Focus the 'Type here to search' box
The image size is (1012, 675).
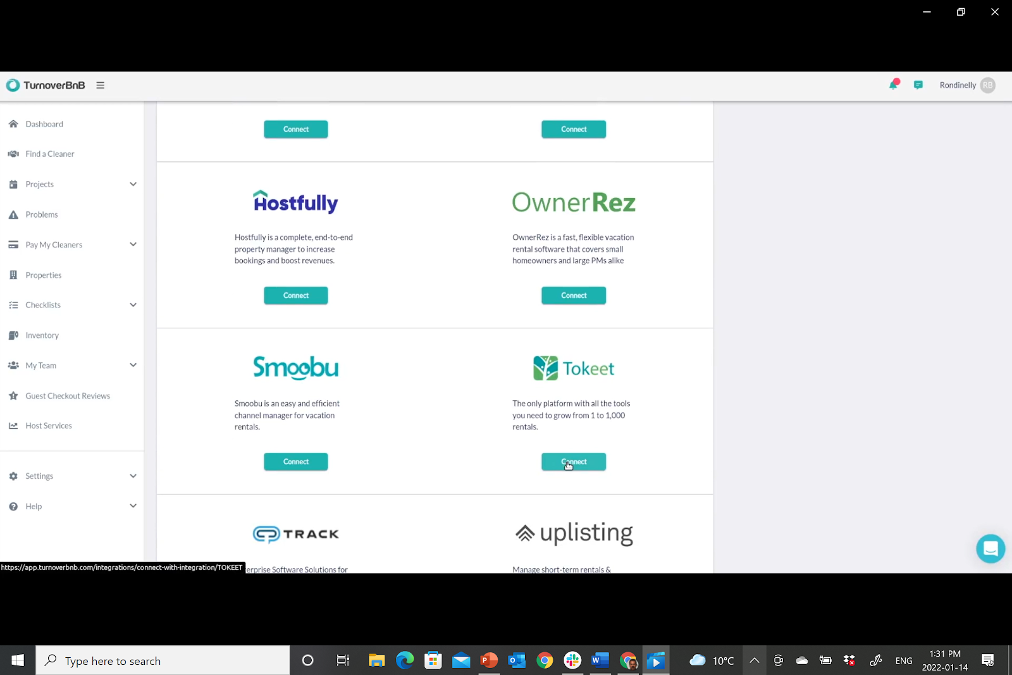(x=163, y=660)
